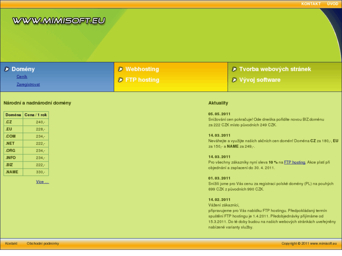Image resolution: width=342 pixels, height=256 pixels.
Task: Click the news date 14.02.2011
Action: 219,200
